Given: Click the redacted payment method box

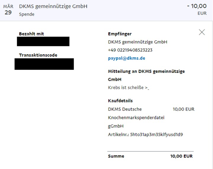Looking at the screenshot, I should click(x=43, y=41).
